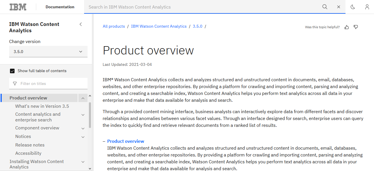Switch to the Documentation tab

click(x=60, y=7)
